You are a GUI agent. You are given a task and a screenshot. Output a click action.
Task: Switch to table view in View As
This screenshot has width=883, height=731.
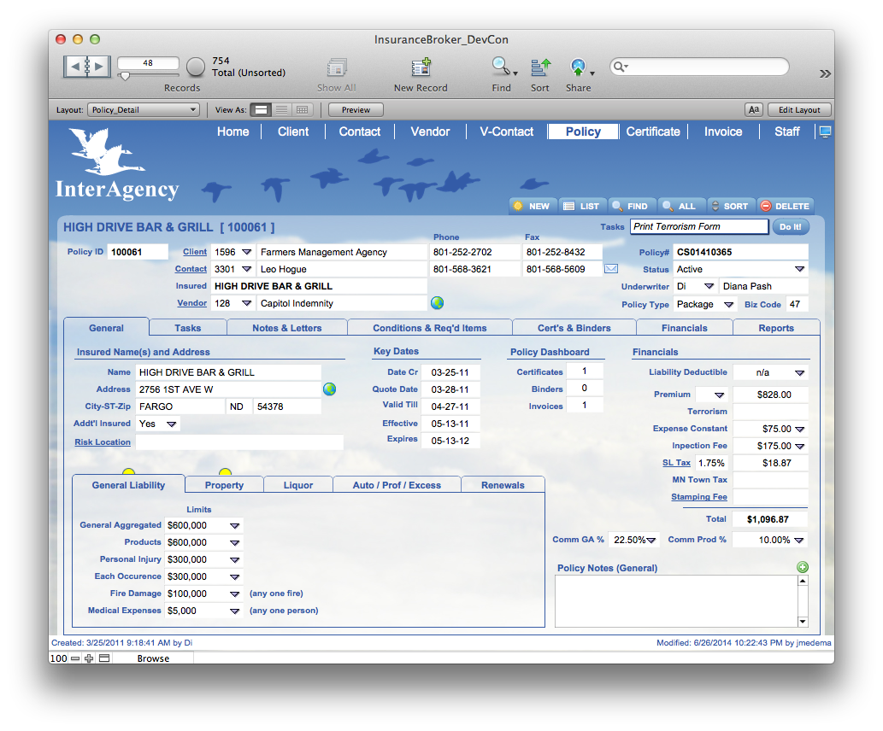[x=303, y=110]
